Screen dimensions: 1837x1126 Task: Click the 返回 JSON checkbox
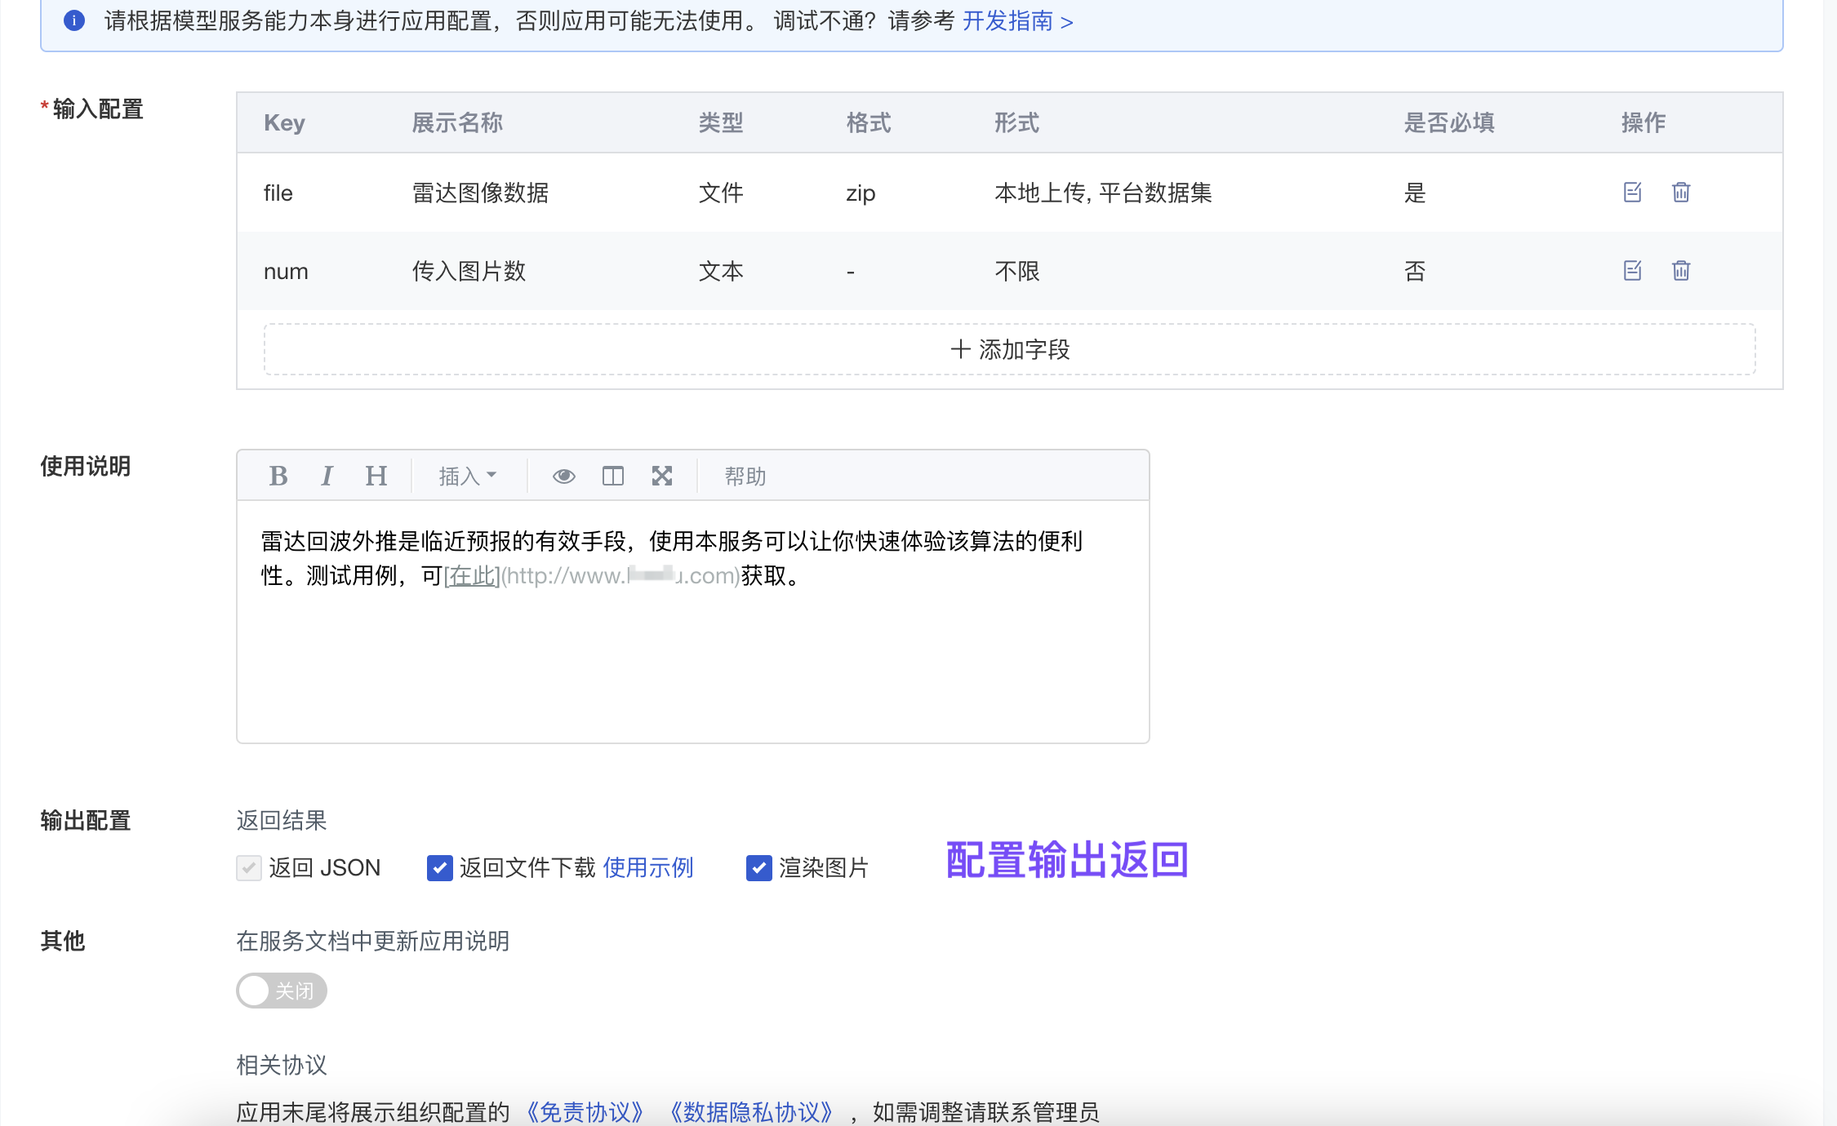[x=249, y=868]
